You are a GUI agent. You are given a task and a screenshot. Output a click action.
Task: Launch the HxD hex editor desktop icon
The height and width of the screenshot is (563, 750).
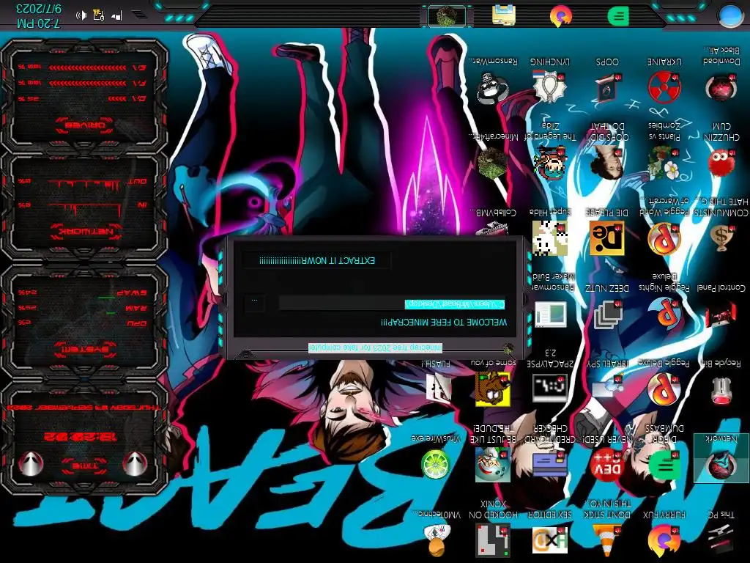pos(550,540)
